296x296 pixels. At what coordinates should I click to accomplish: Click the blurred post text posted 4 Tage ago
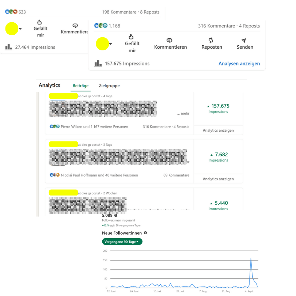click(103, 109)
